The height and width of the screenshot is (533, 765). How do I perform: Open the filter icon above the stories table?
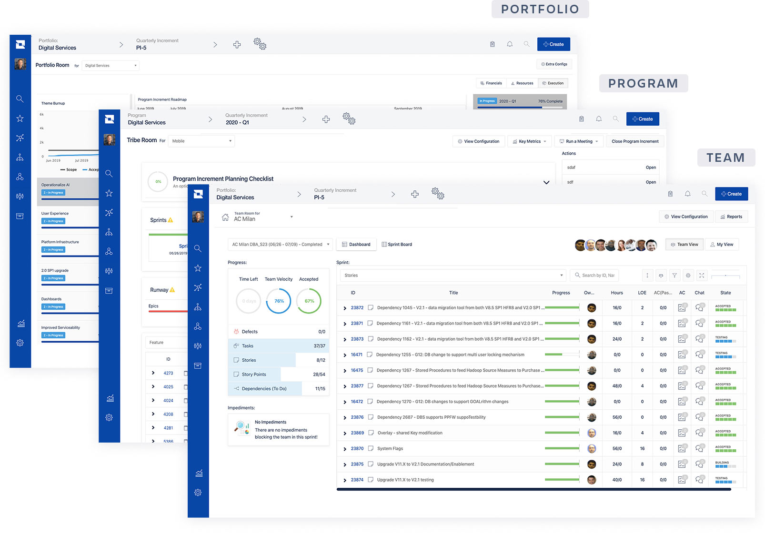click(x=674, y=275)
